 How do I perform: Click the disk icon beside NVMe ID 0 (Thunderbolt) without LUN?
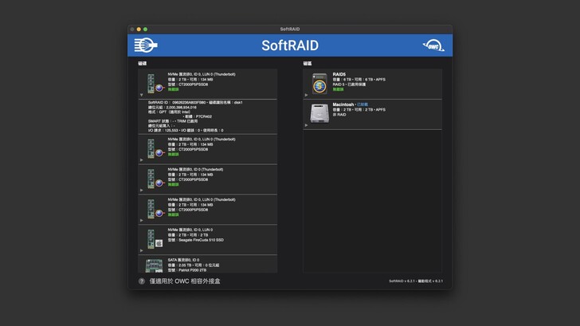155,179
